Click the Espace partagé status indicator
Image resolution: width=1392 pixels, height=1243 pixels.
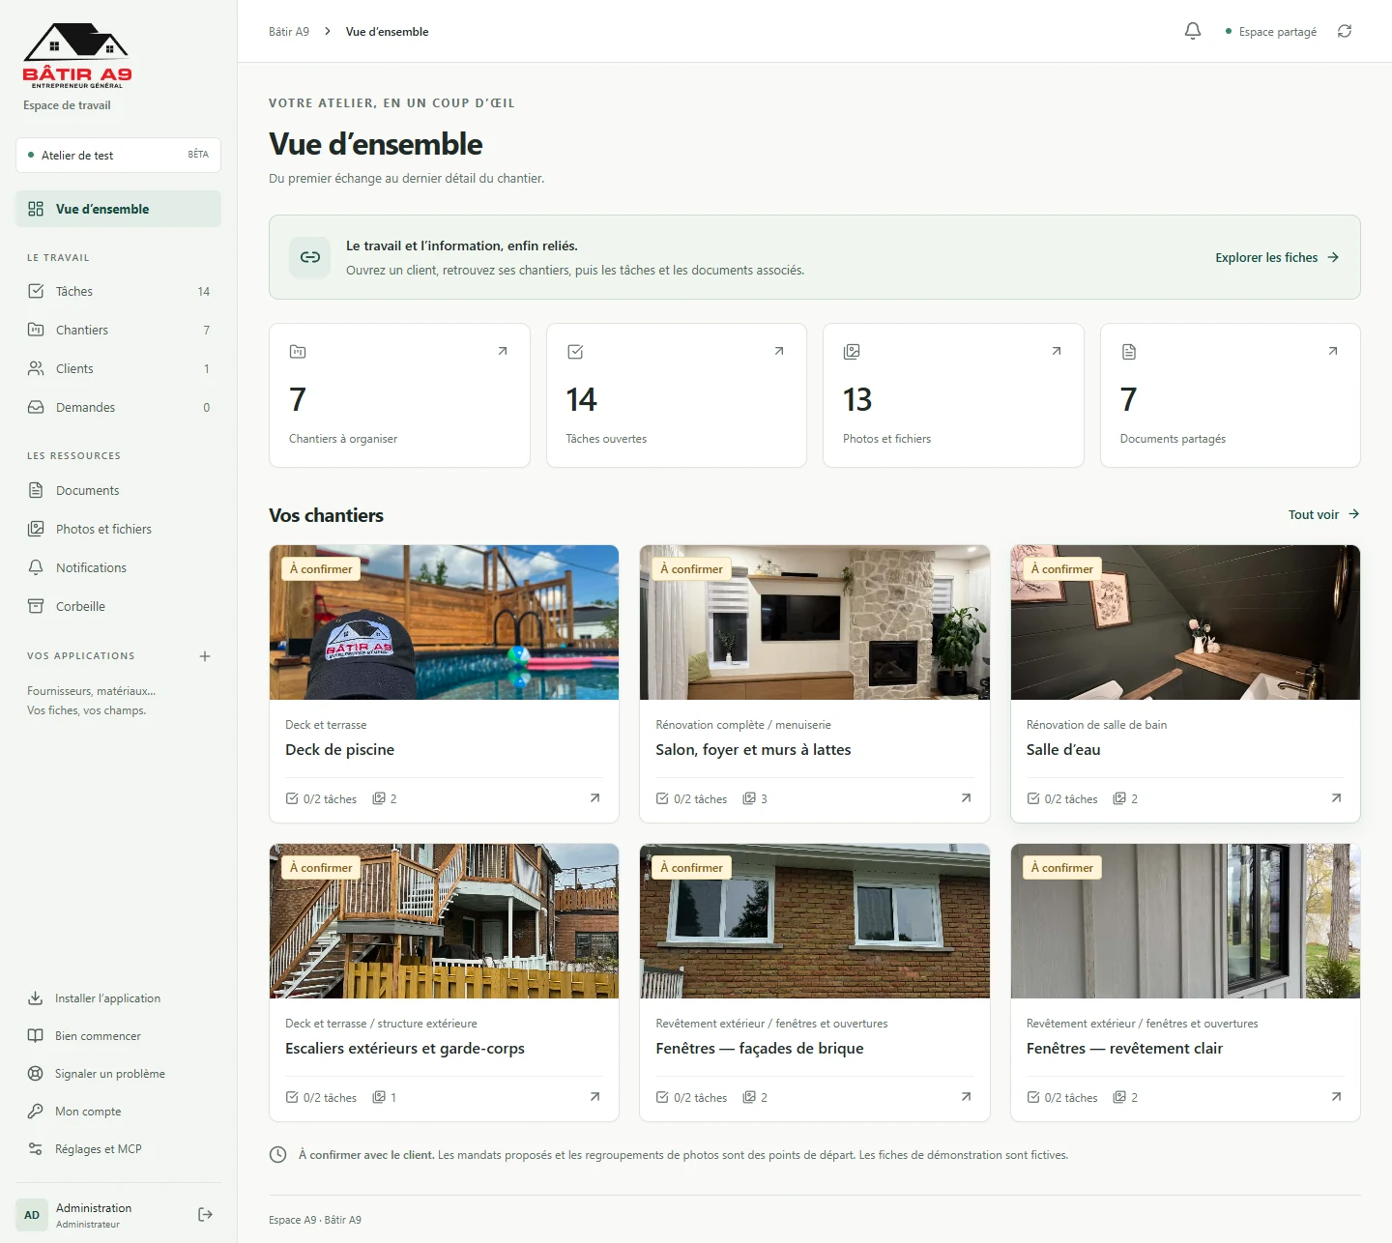click(1271, 32)
